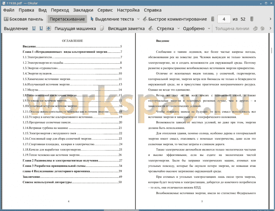Viewport: 275px width, 211px height.
Task: Toggle the Боковая панель sidebar
Action: [23, 19]
